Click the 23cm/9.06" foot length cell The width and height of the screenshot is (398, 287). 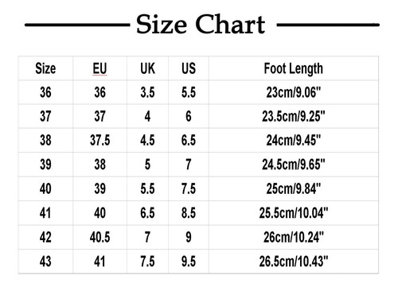coord(294,92)
